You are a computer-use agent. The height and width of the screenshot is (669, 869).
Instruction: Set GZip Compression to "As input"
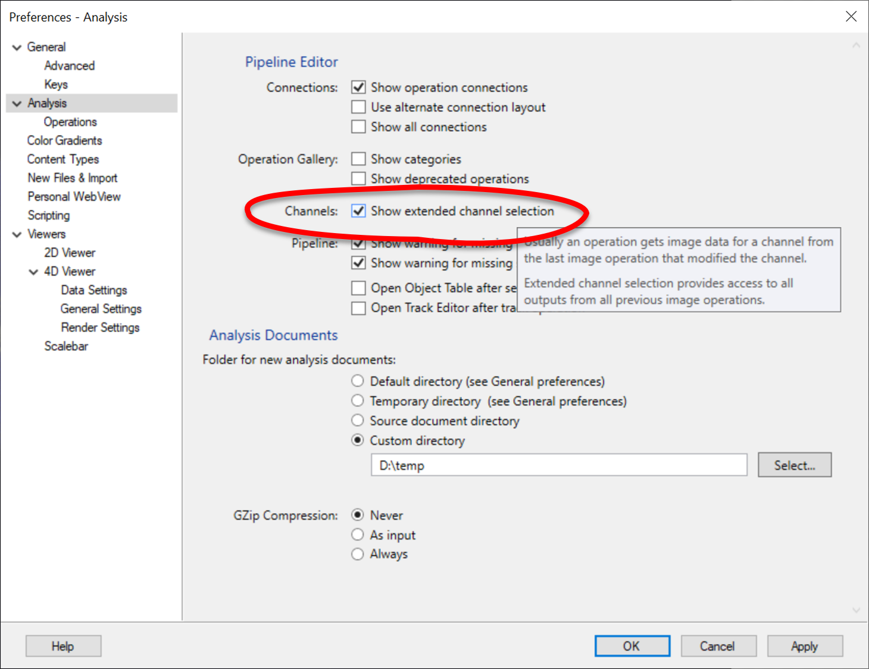click(x=357, y=535)
